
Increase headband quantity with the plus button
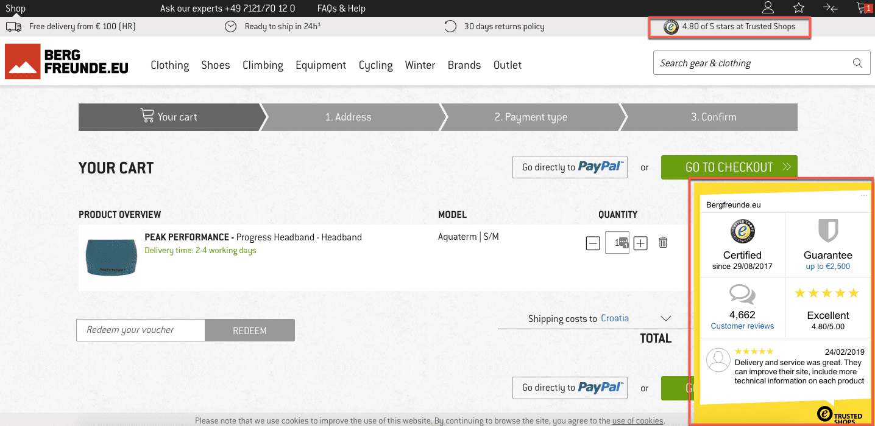(640, 242)
